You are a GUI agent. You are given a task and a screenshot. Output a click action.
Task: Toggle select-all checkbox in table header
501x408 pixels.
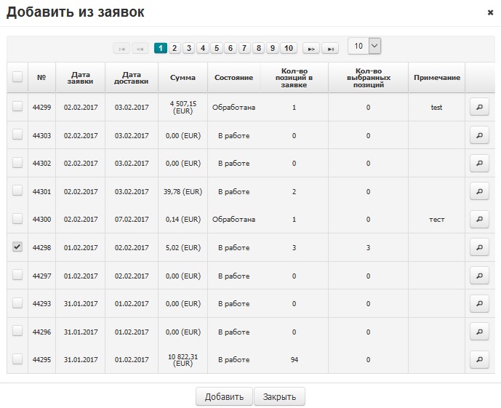[x=17, y=77]
